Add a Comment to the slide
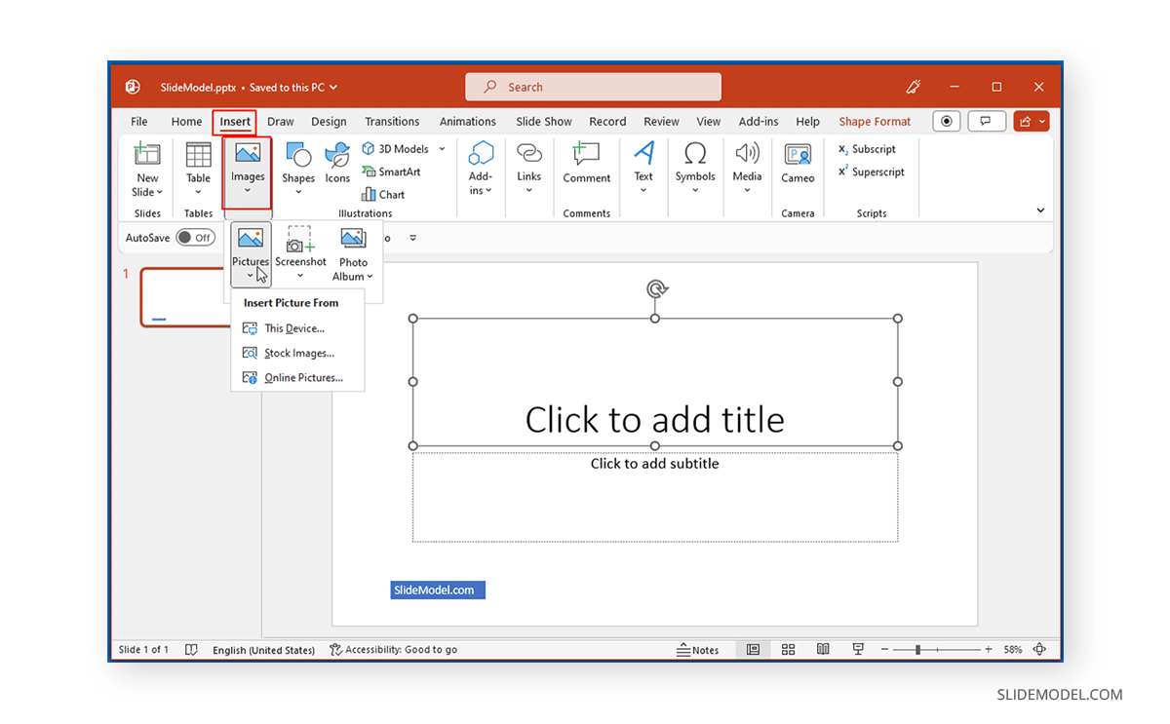 click(586, 168)
